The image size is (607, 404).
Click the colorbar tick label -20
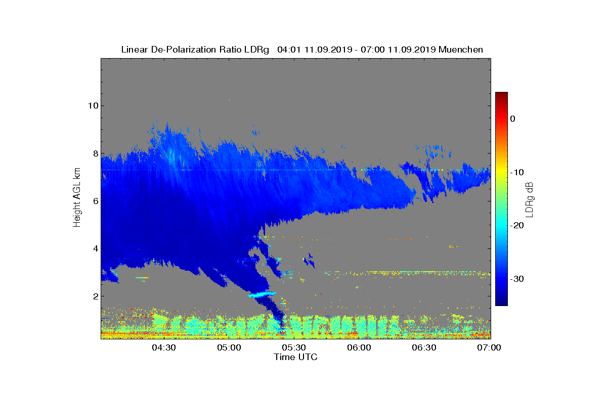coord(516,226)
